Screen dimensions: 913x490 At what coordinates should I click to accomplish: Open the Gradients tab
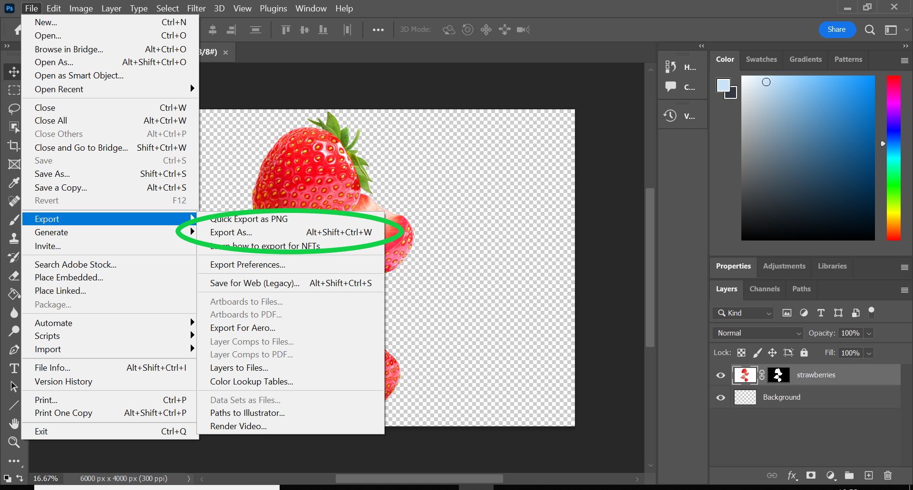806,59
